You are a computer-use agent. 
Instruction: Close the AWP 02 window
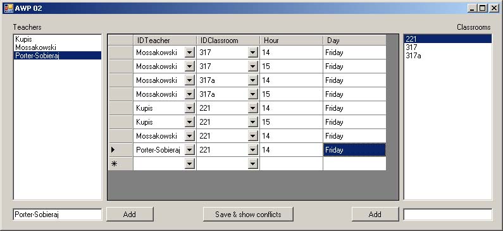(494, 8)
